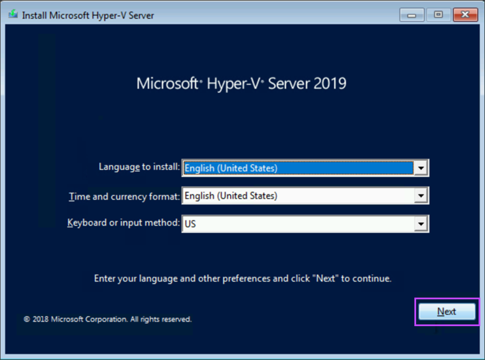
Task: Click the "Enter your language" instruction text
Action: [x=242, y=278]
